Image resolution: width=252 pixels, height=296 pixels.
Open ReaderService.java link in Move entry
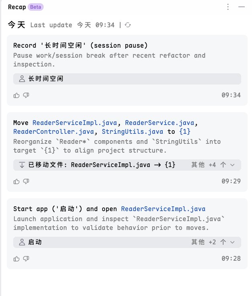point(159,123)
